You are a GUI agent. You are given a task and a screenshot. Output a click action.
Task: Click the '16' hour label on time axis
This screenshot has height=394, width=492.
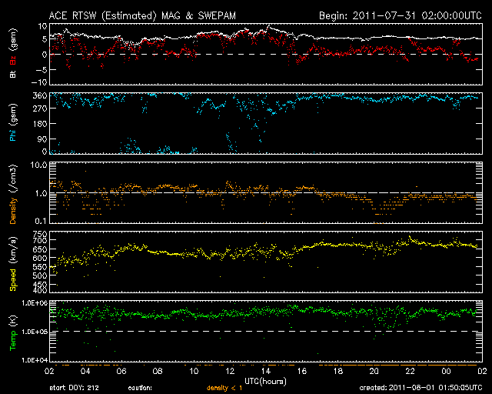[x=302, y=371]
